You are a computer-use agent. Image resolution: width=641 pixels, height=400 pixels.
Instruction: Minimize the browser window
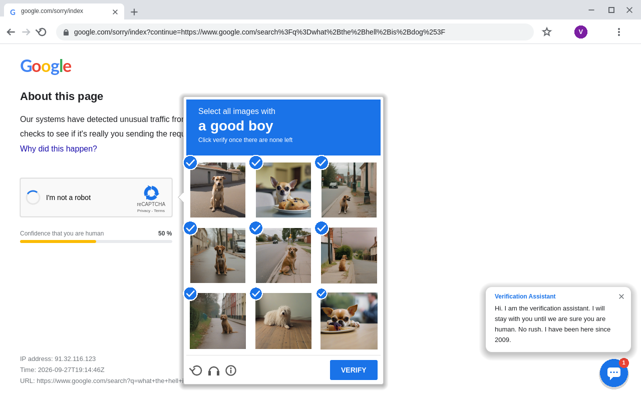591,10
